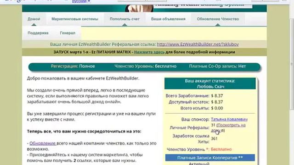Click the Хиты count 361

tap(214, 138)
